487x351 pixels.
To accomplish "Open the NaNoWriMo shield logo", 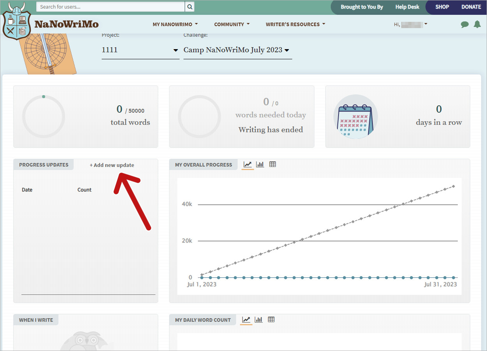I will 16,21.
